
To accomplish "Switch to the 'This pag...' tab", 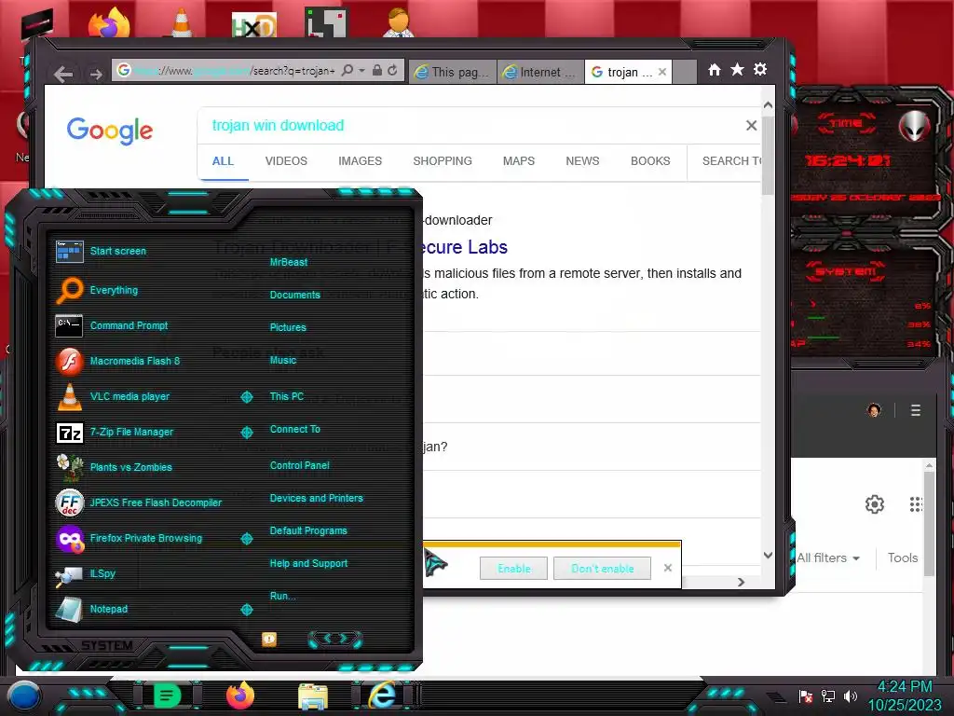I will pyautogui.click(x=453, y=72).
